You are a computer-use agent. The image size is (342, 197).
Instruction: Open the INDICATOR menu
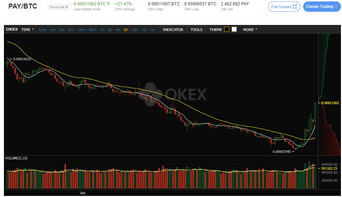point(173,30)
